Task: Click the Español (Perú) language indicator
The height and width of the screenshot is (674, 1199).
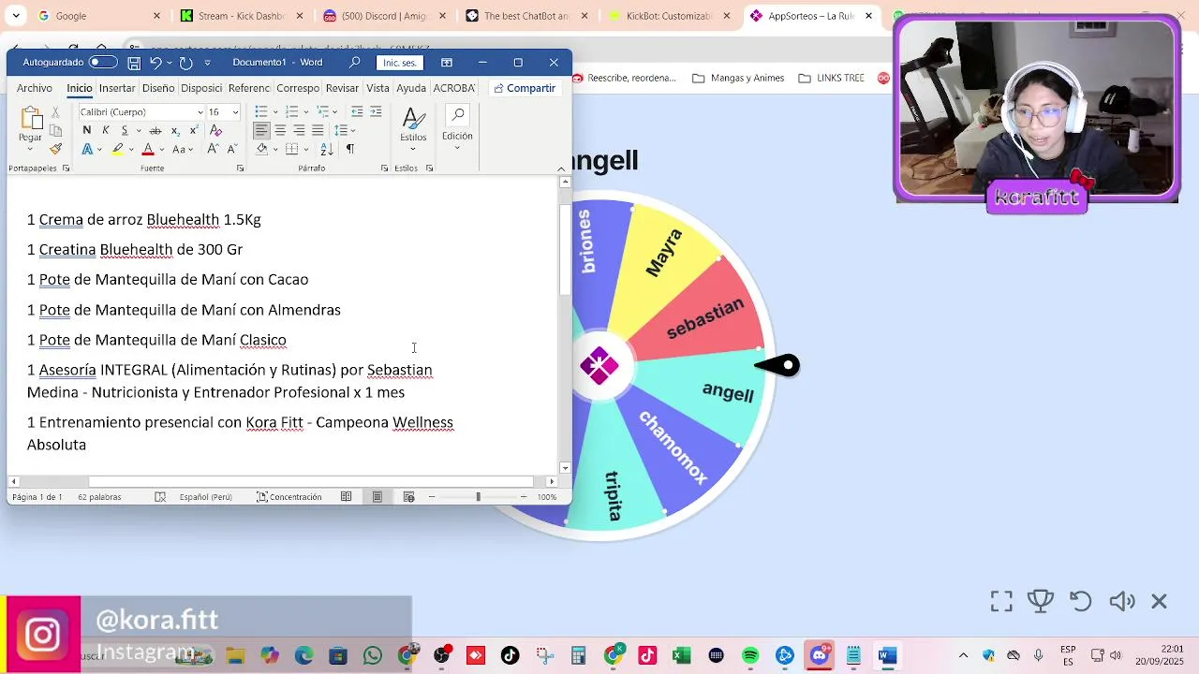Action: coord(205,497)
